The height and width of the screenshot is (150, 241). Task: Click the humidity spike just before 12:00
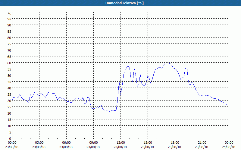click(x=119, y=81)
